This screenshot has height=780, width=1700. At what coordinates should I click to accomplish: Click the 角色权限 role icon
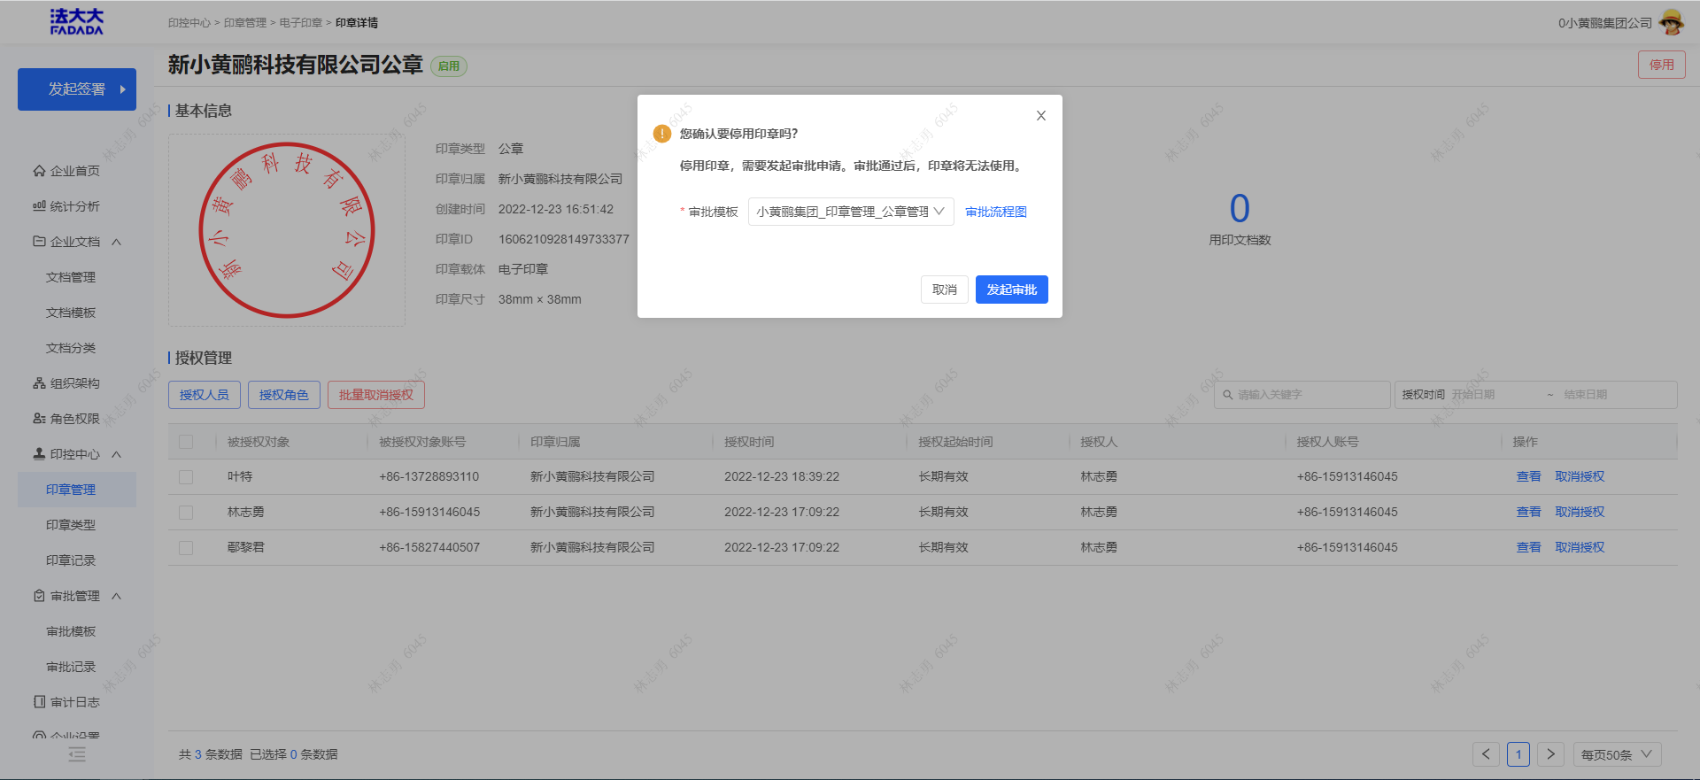[39, 419]
